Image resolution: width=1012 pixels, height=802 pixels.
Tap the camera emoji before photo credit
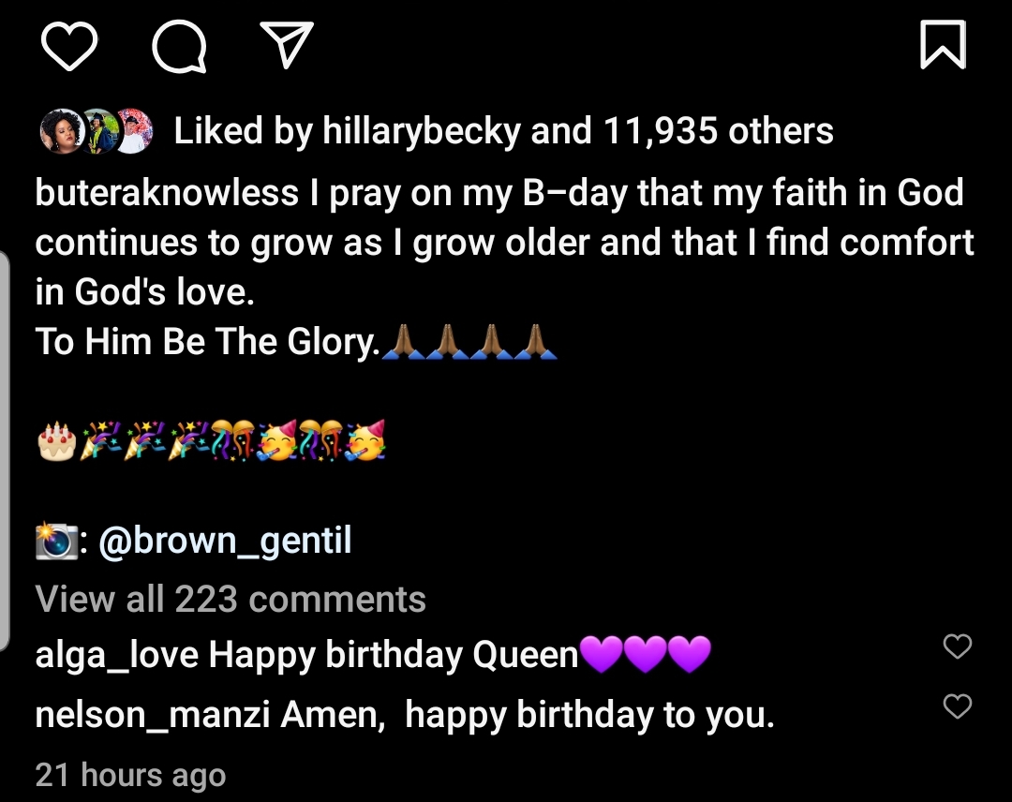click(x=56, y=542)
